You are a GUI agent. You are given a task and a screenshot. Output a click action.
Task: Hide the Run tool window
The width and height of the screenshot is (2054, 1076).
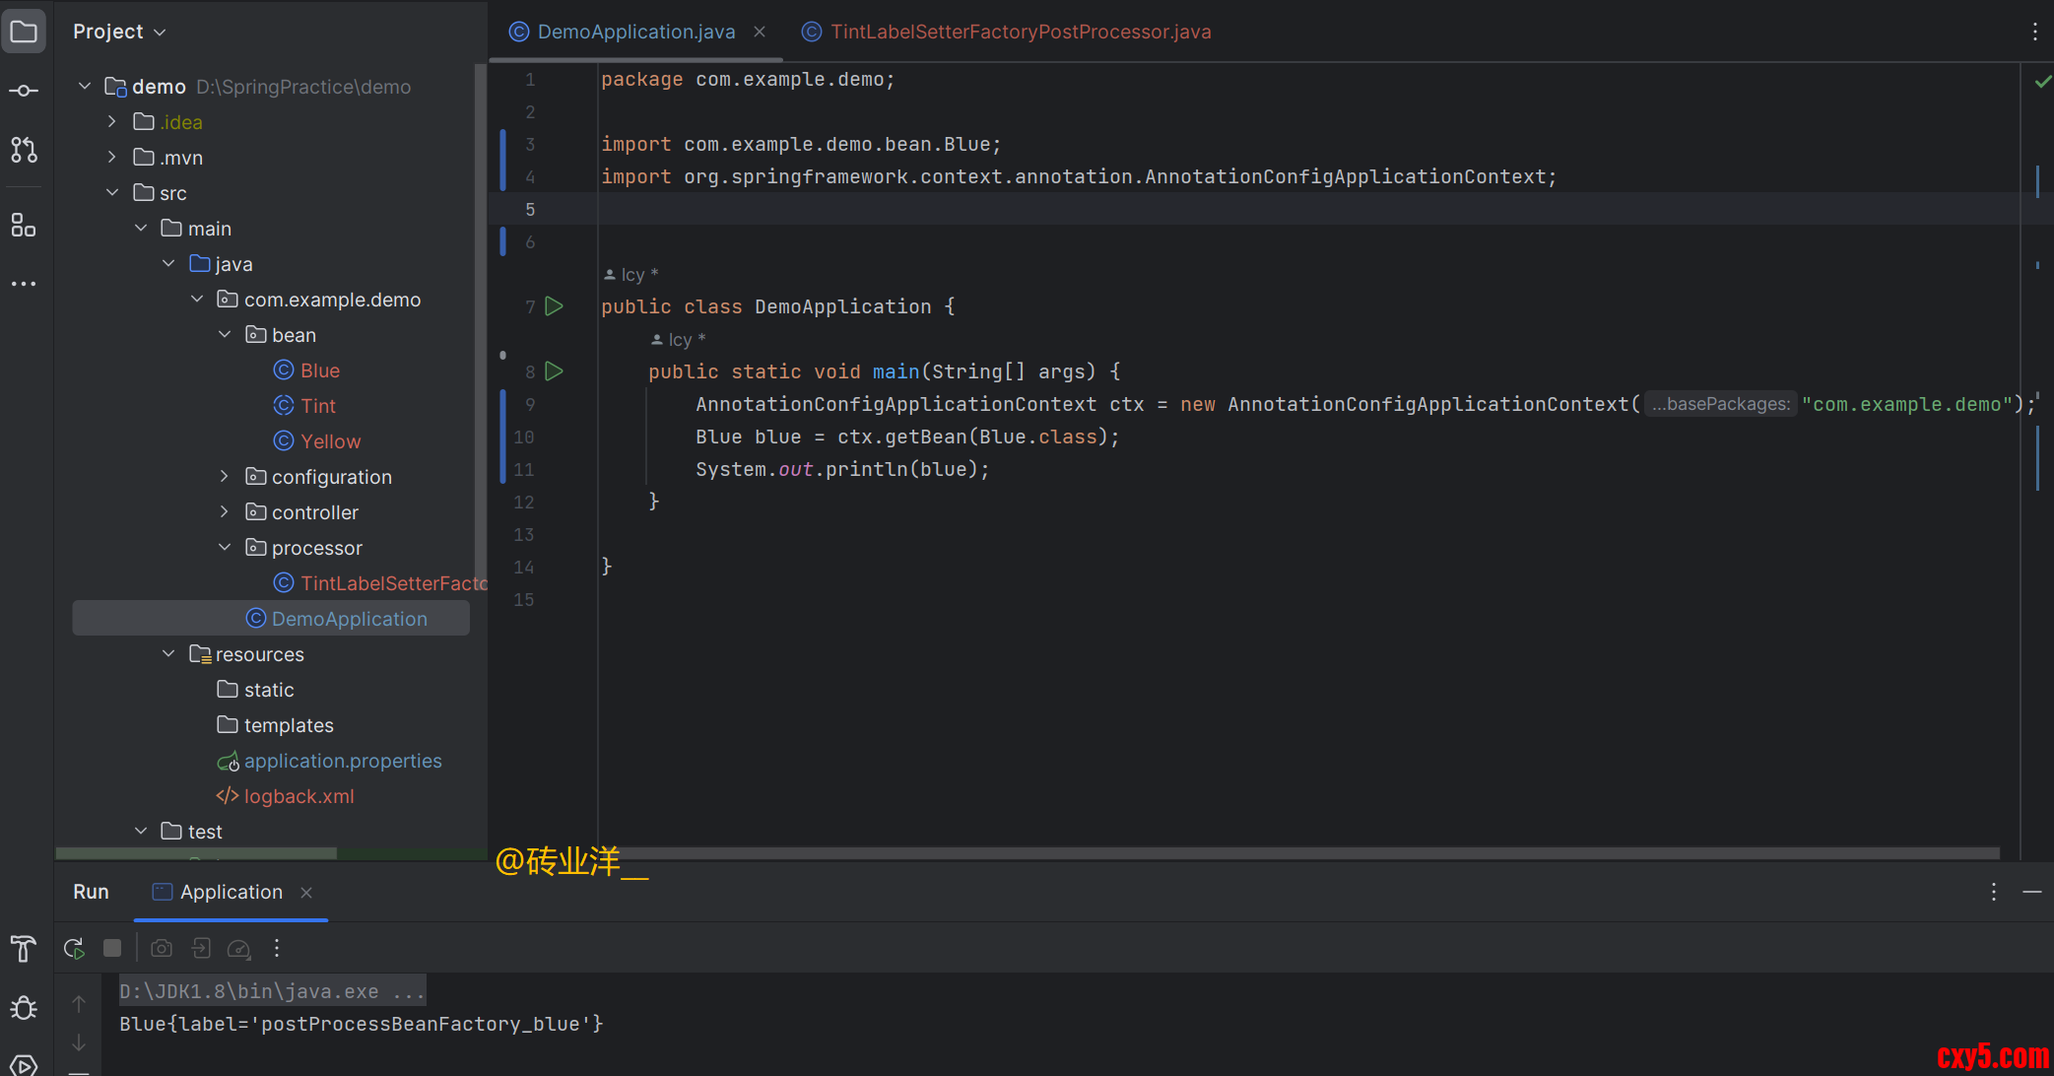tap(2031, 892)
